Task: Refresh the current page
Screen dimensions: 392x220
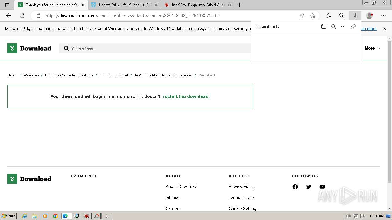Action: [22, 16]
